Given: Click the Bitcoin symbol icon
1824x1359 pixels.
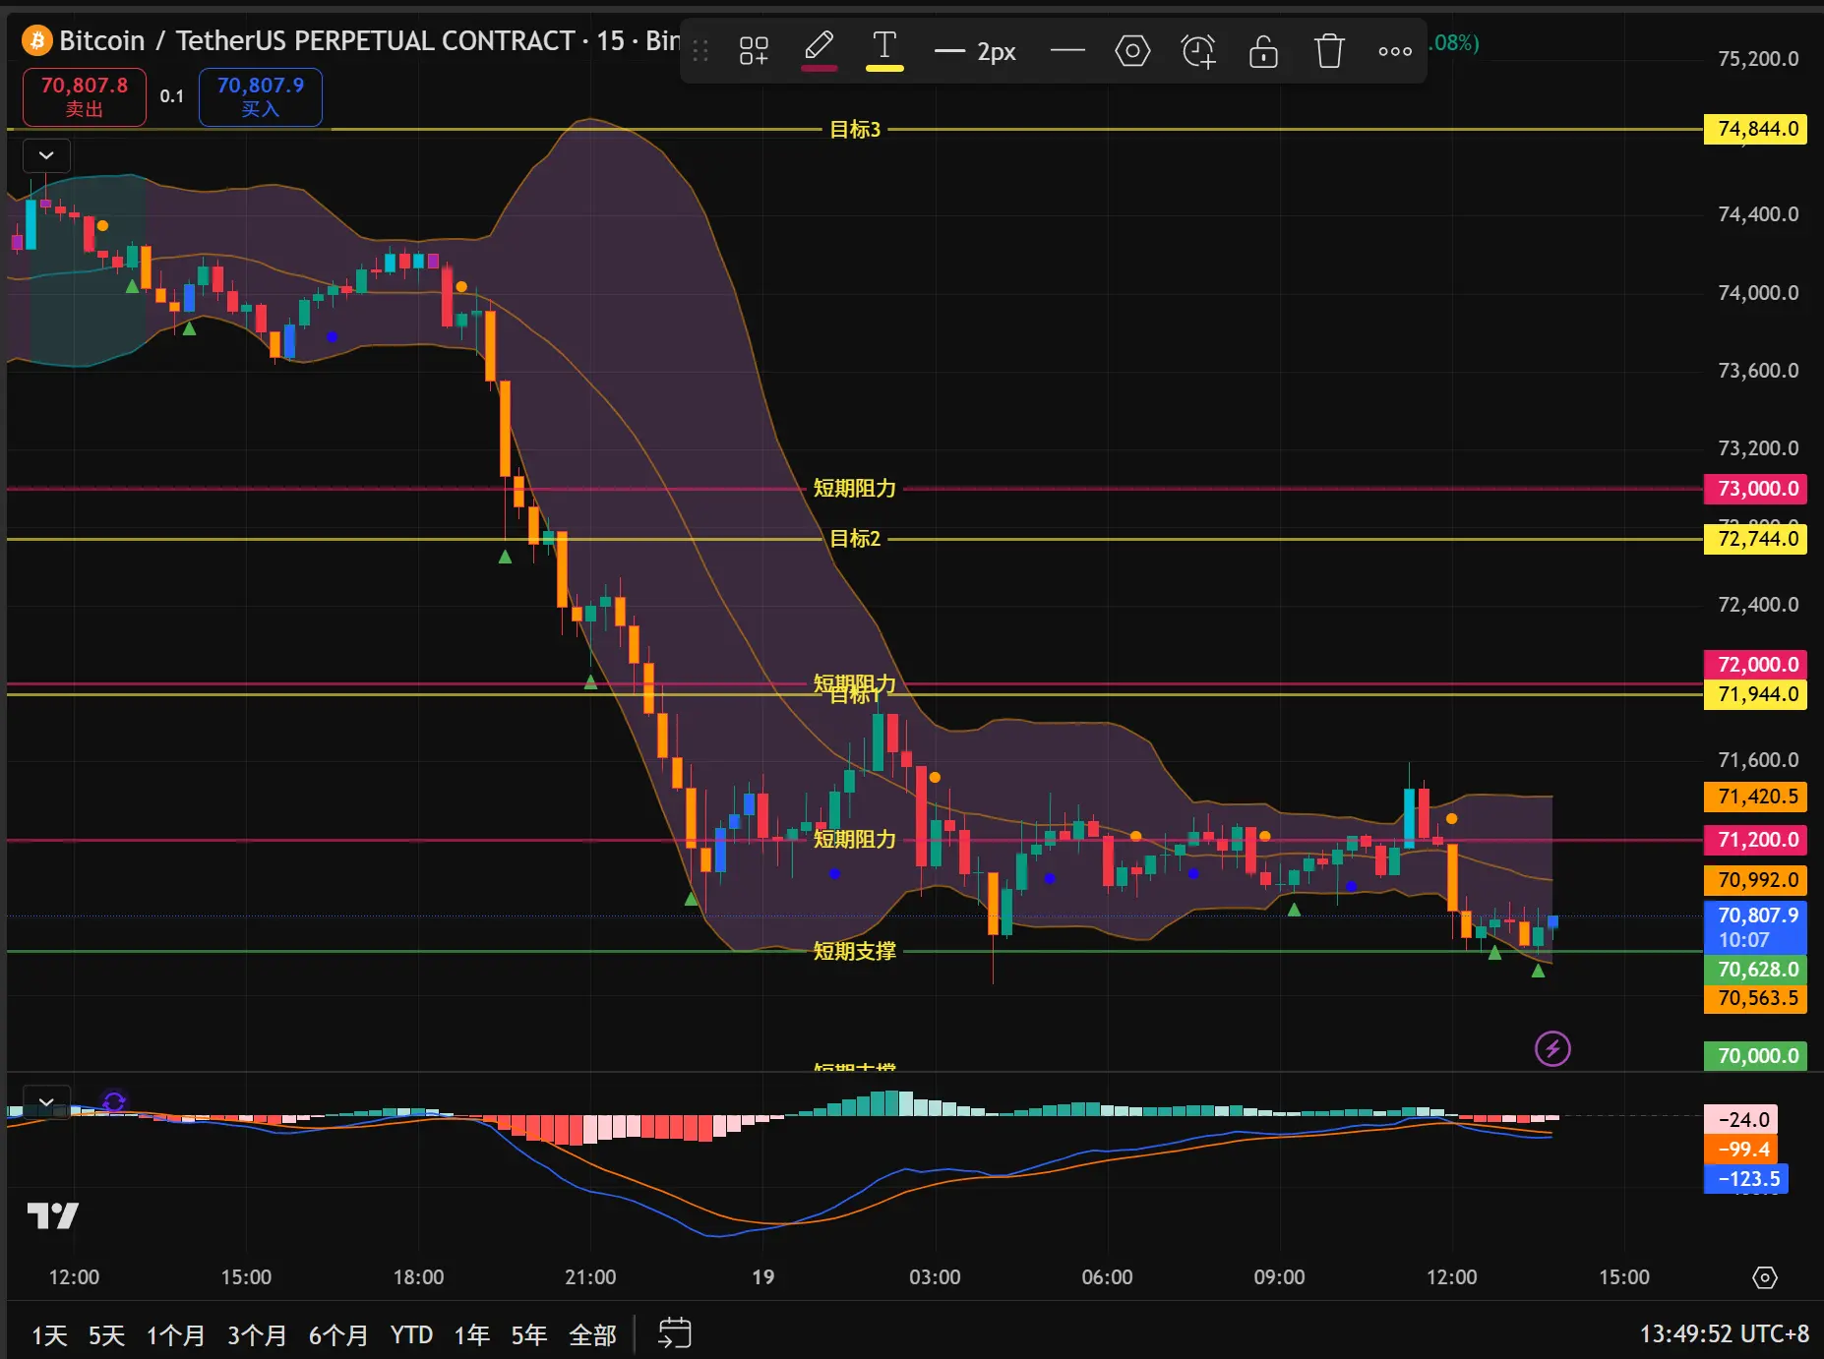Looking at the screenshot, I should click(37, 40).
